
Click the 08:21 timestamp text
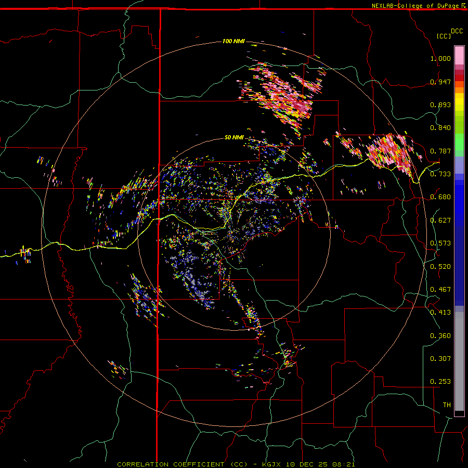coord(344,464)
